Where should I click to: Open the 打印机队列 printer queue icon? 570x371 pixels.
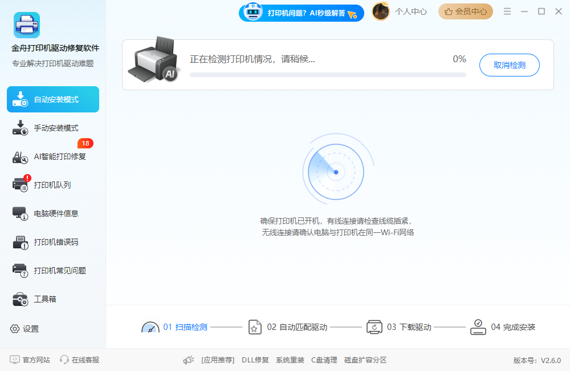click(x=19, y=184)
